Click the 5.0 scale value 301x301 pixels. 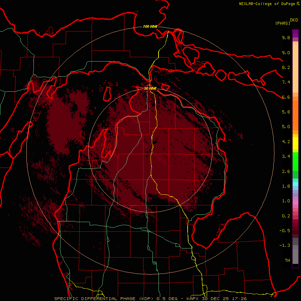[x=286, y=127]
